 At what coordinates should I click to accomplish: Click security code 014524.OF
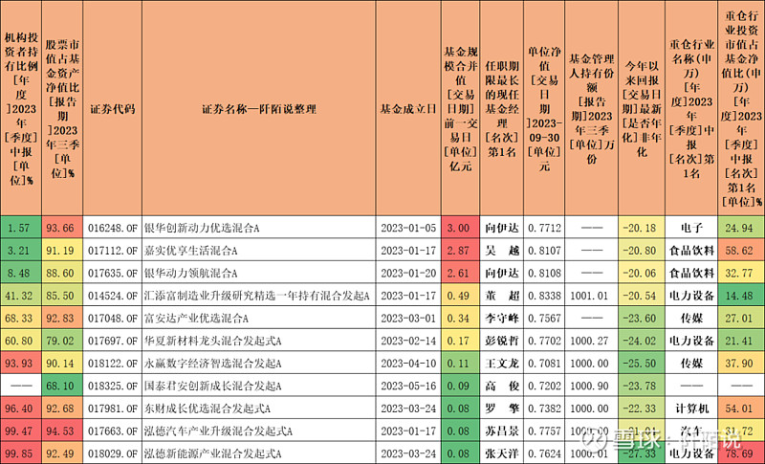tap(113, 296)
